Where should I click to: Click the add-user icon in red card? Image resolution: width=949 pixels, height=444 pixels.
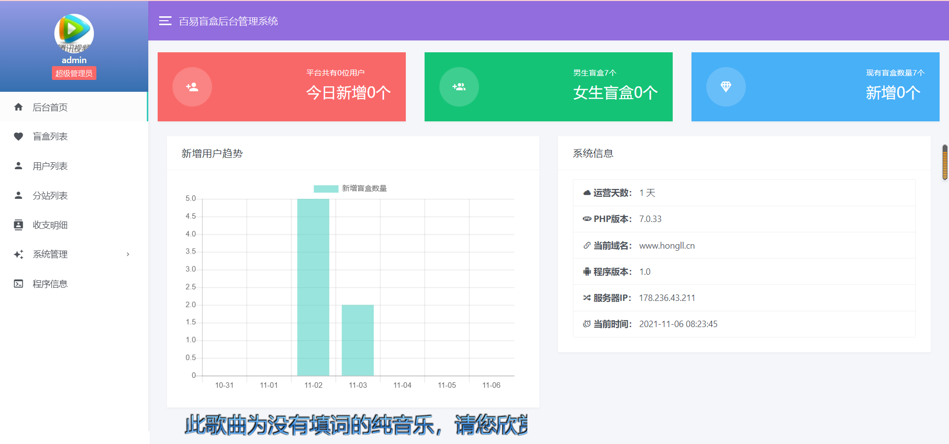[192, 87]
